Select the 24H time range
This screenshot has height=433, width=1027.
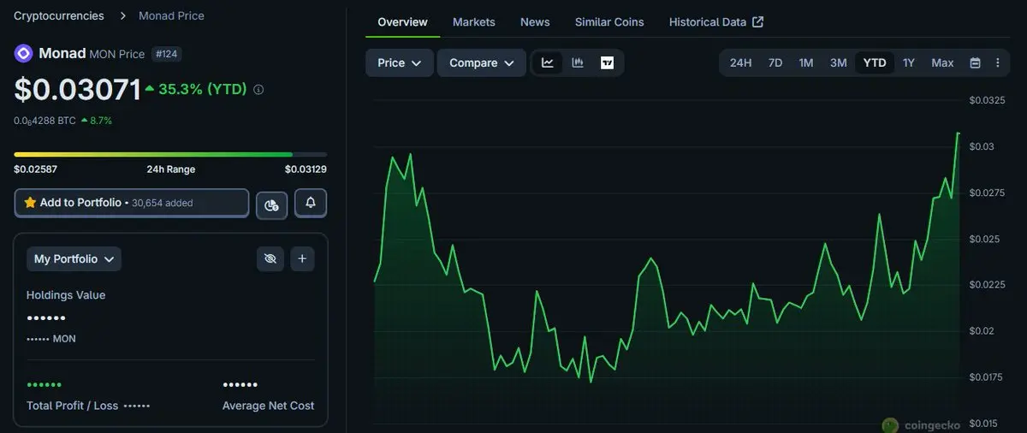(x=740, y=62)
